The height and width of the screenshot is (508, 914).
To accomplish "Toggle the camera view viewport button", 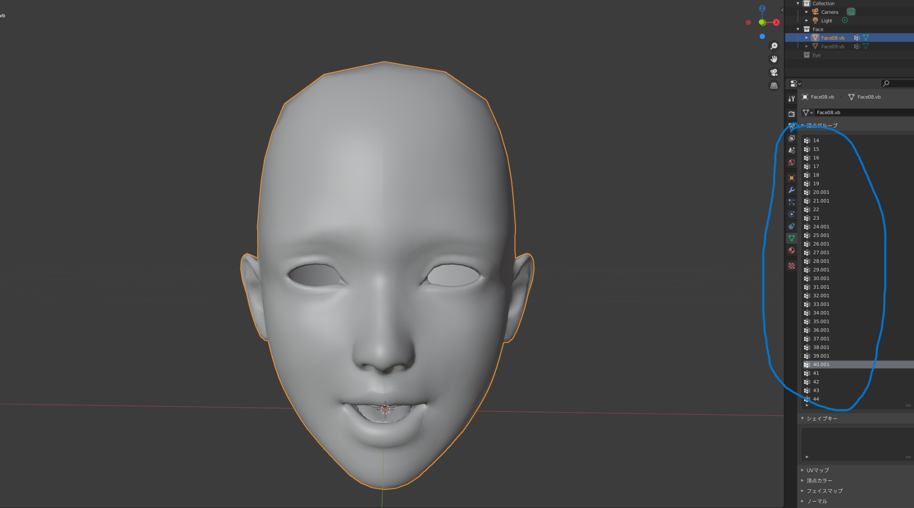I will coord(774,72).
